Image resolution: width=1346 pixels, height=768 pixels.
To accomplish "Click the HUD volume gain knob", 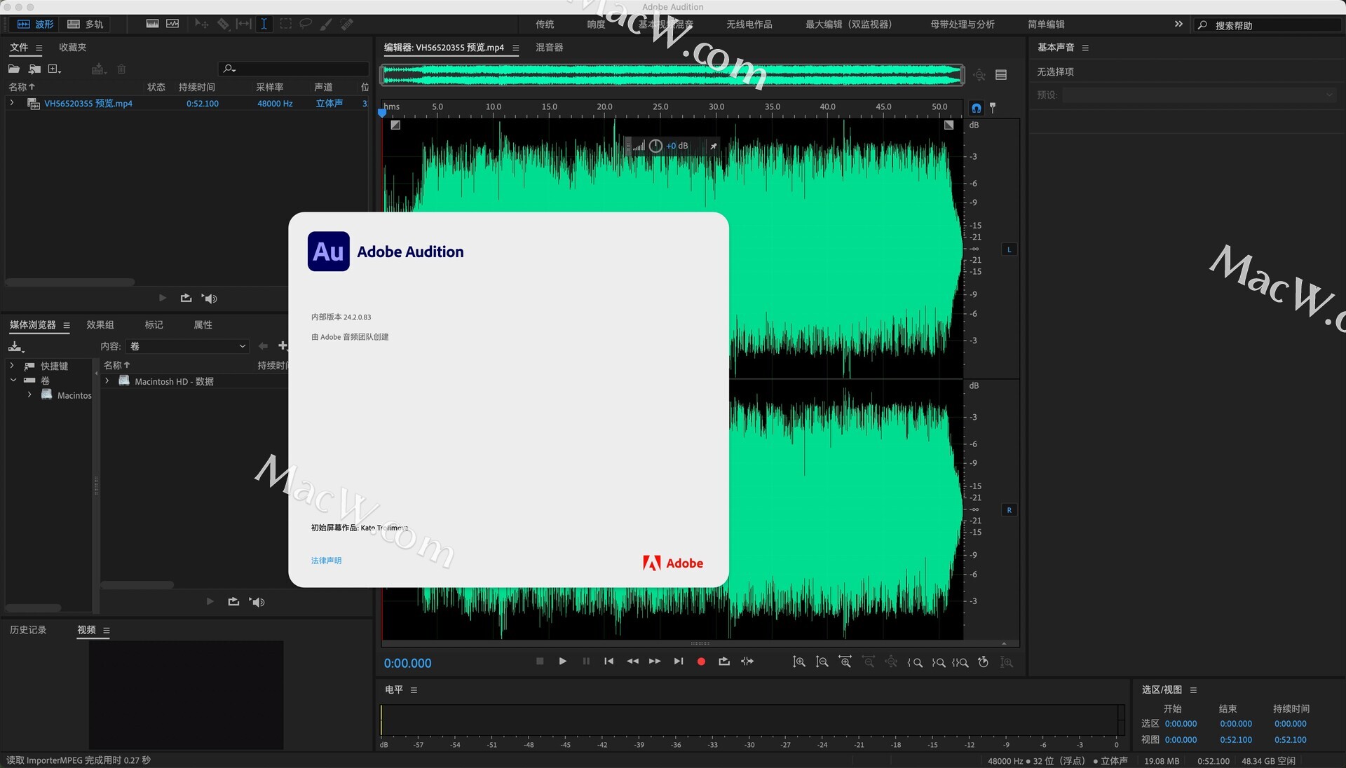I will [655, 146].
